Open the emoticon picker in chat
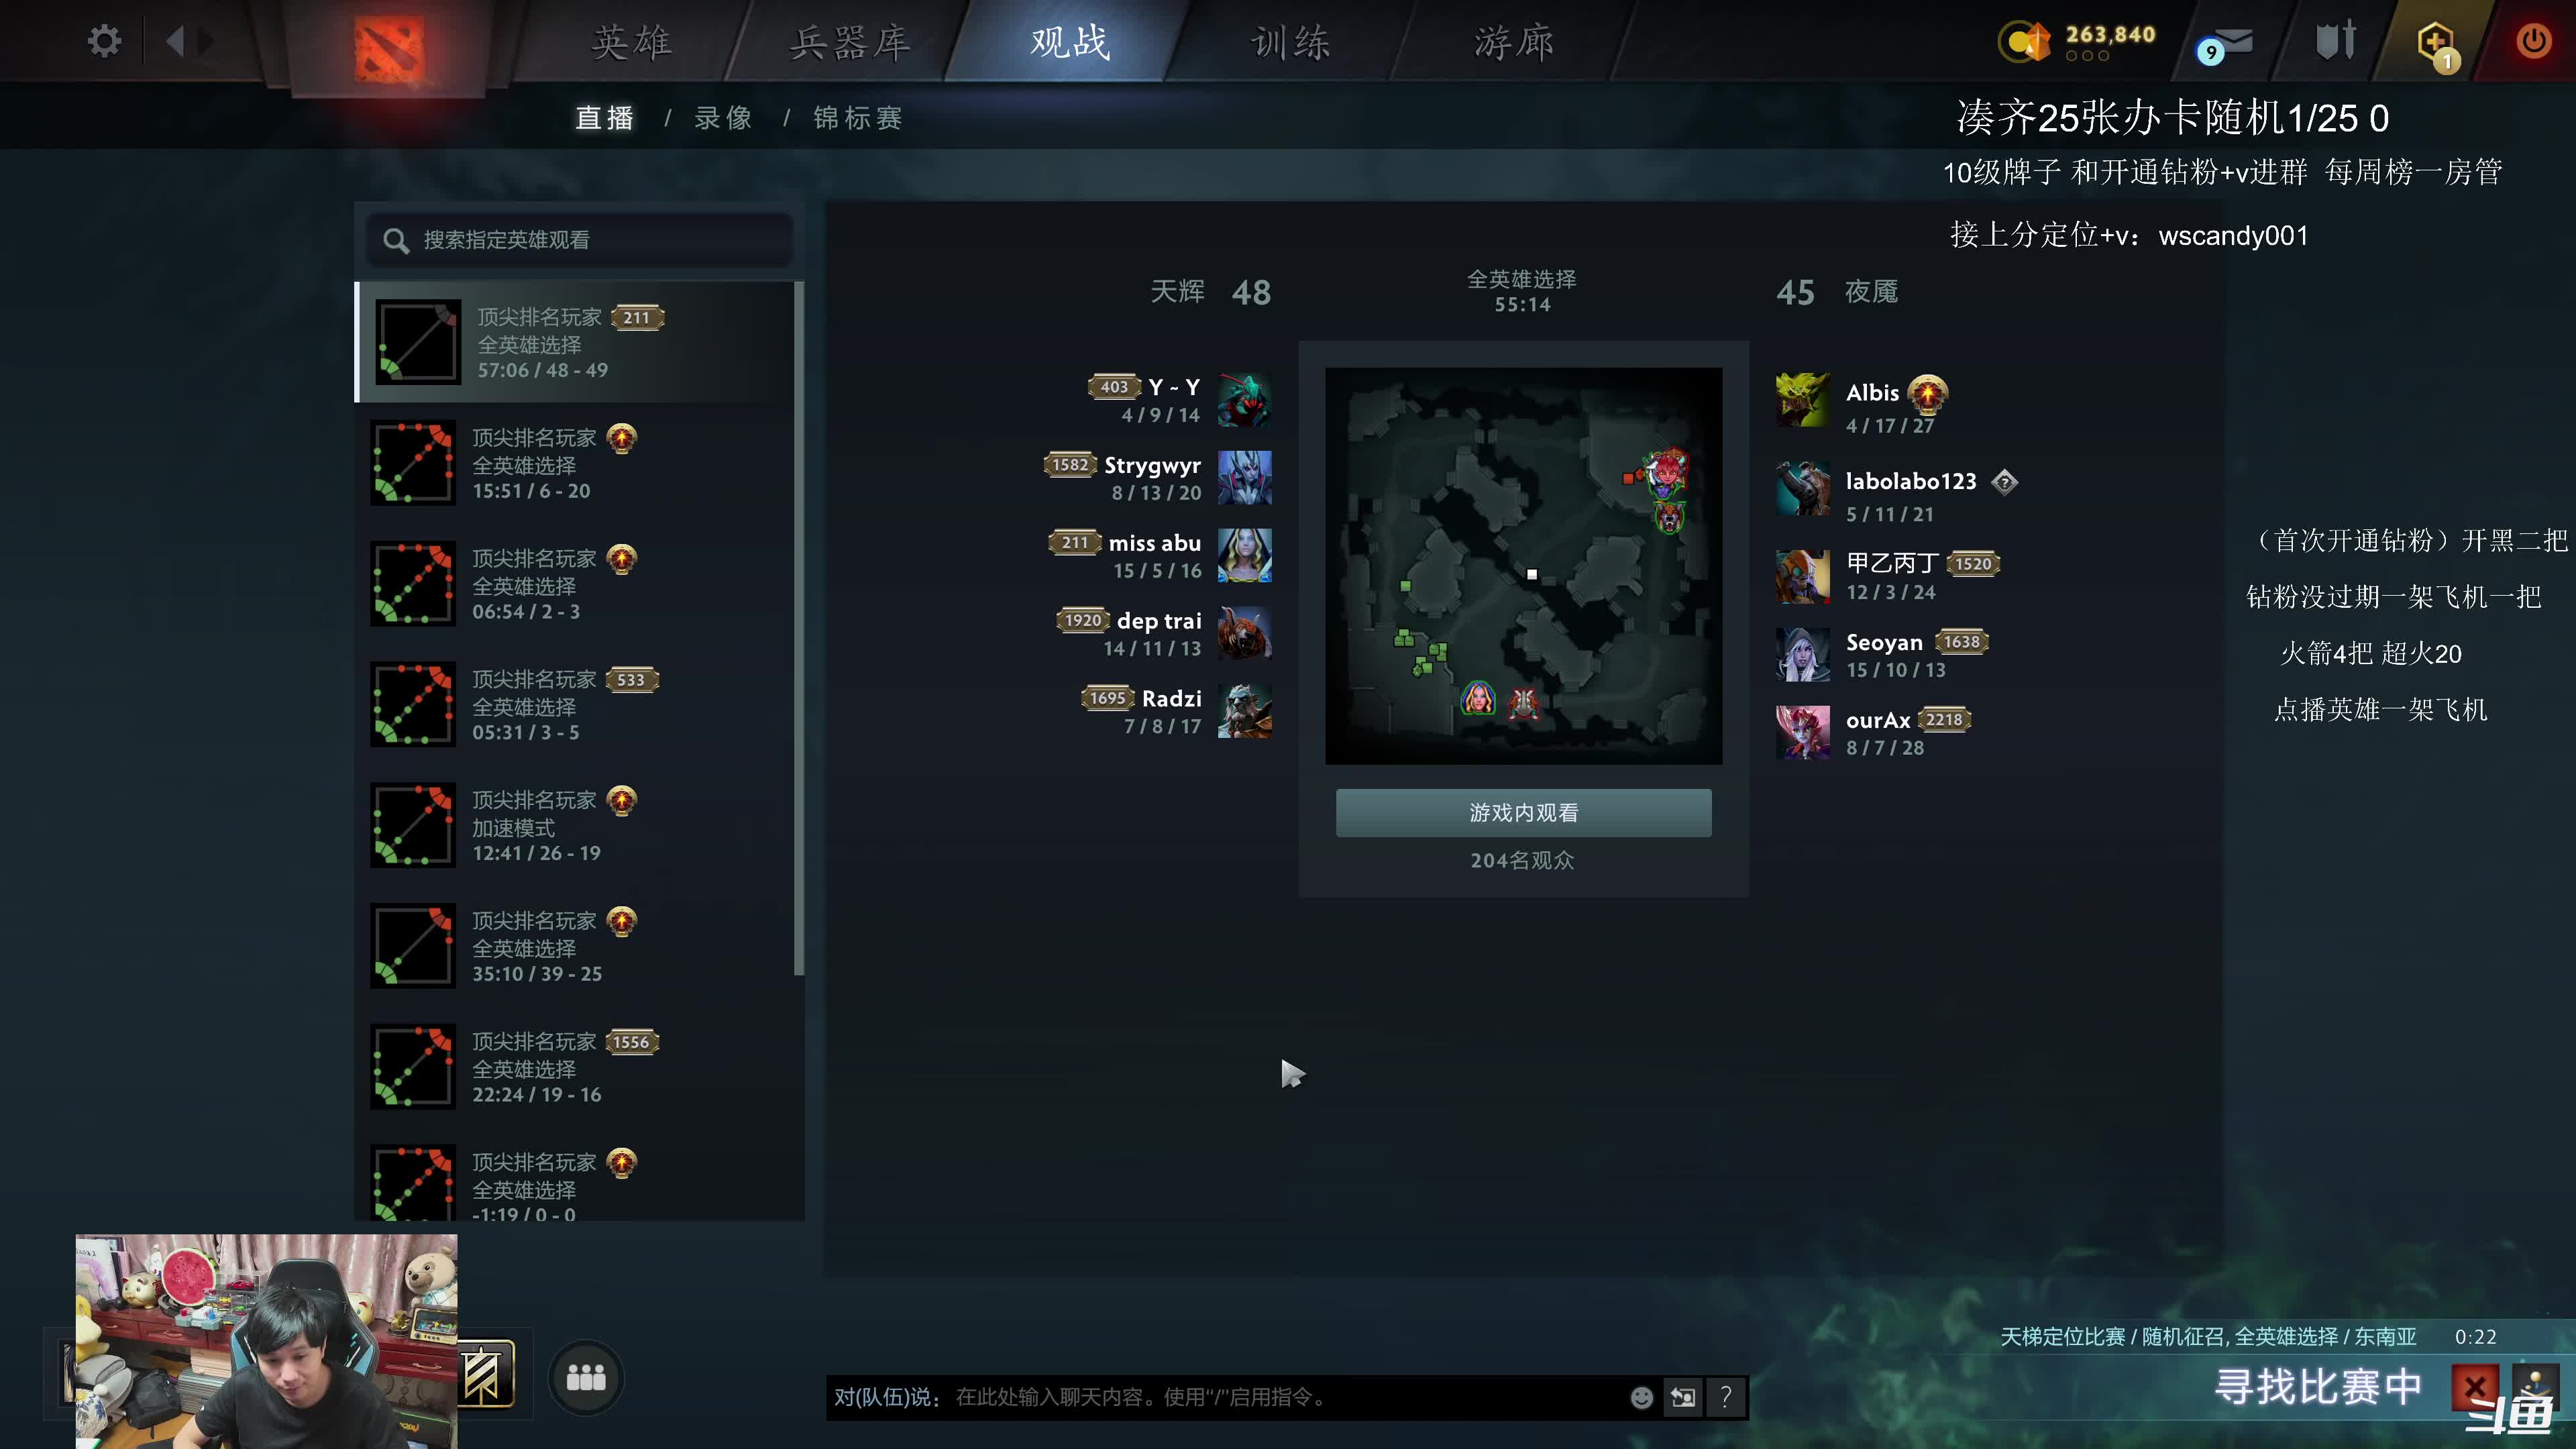The image size is (2576, 1449). click(1641, 1397)
